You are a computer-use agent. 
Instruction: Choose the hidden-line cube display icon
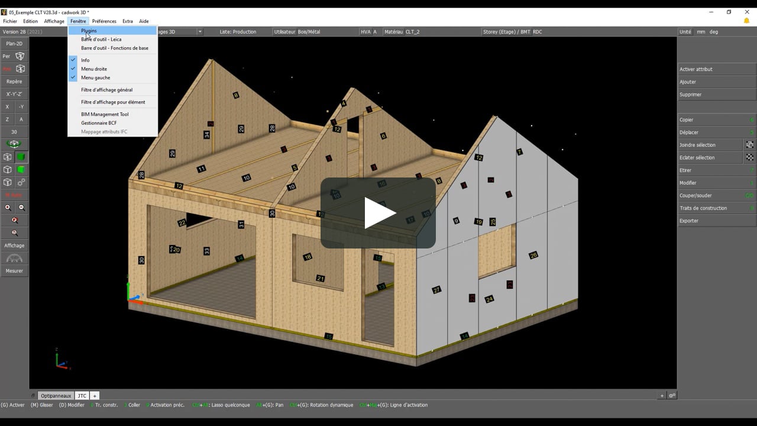[8, 169]
